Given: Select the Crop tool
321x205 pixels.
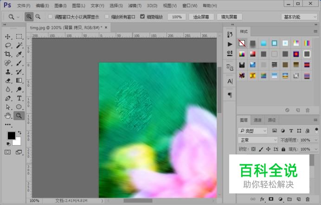Looking at the screenshot, I should [x=8, y=54].
